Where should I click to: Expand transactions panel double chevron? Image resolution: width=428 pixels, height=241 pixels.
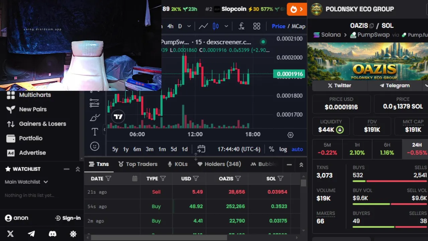301,165
